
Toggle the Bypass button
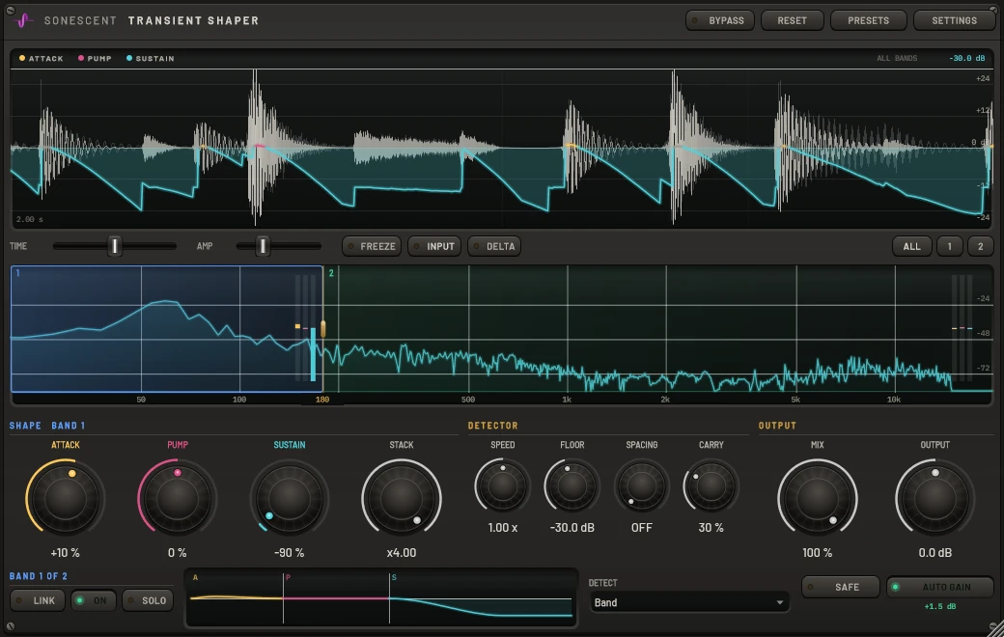tap(720, 20)
